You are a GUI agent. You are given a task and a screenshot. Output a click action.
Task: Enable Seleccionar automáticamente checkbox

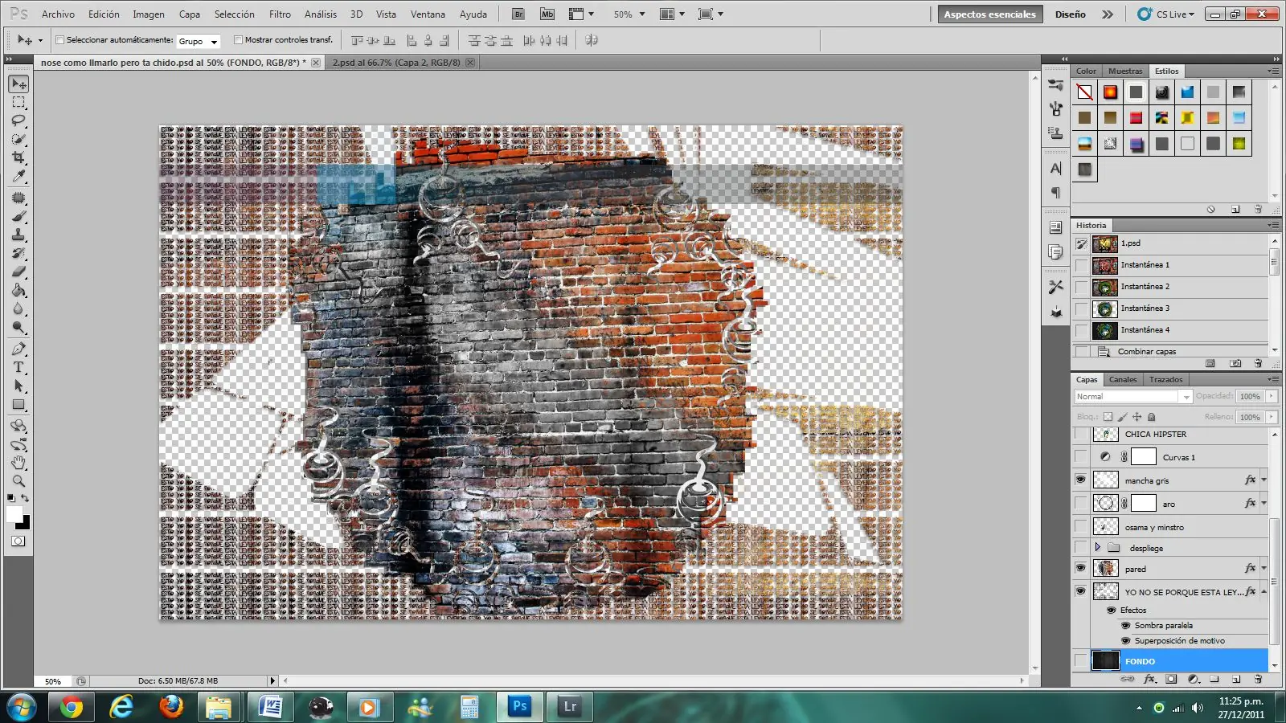[x=59, y=39]
